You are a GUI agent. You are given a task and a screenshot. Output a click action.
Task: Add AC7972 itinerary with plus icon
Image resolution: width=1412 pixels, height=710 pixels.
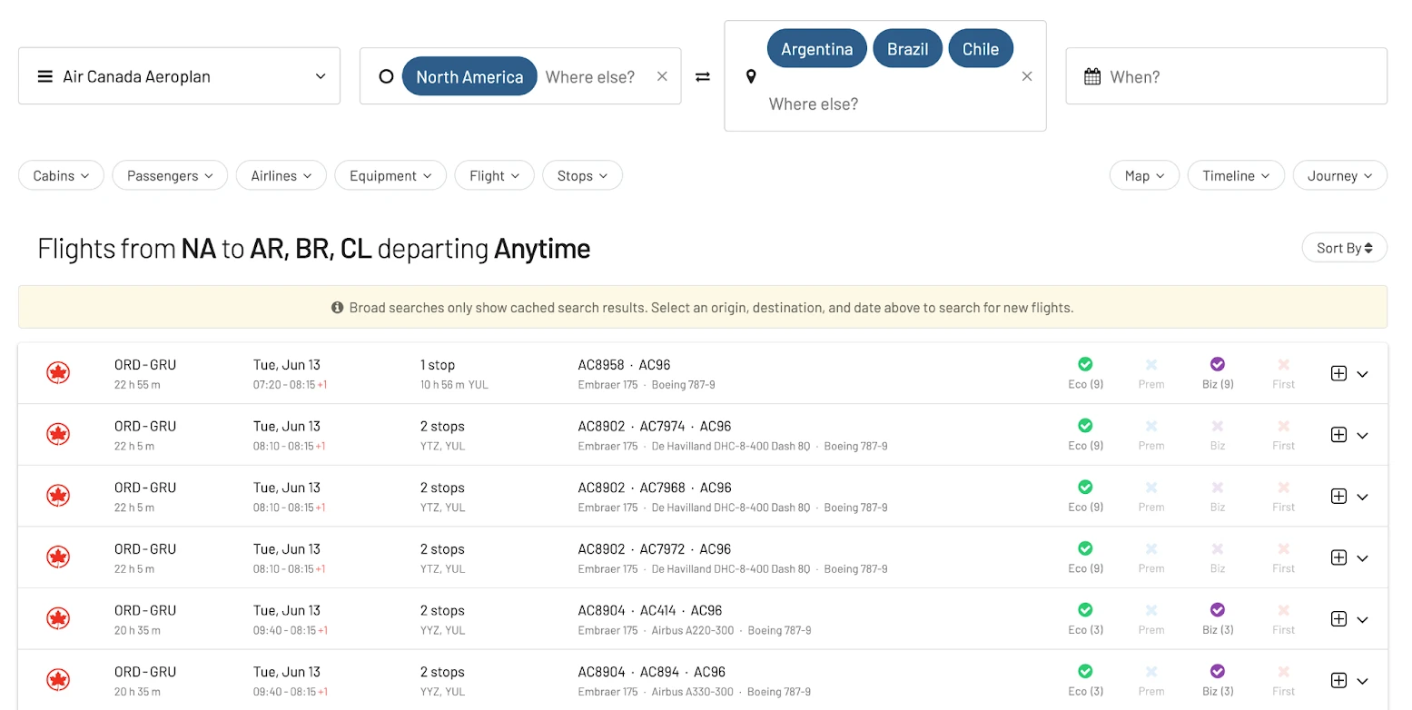click(x=1338, y=557)
